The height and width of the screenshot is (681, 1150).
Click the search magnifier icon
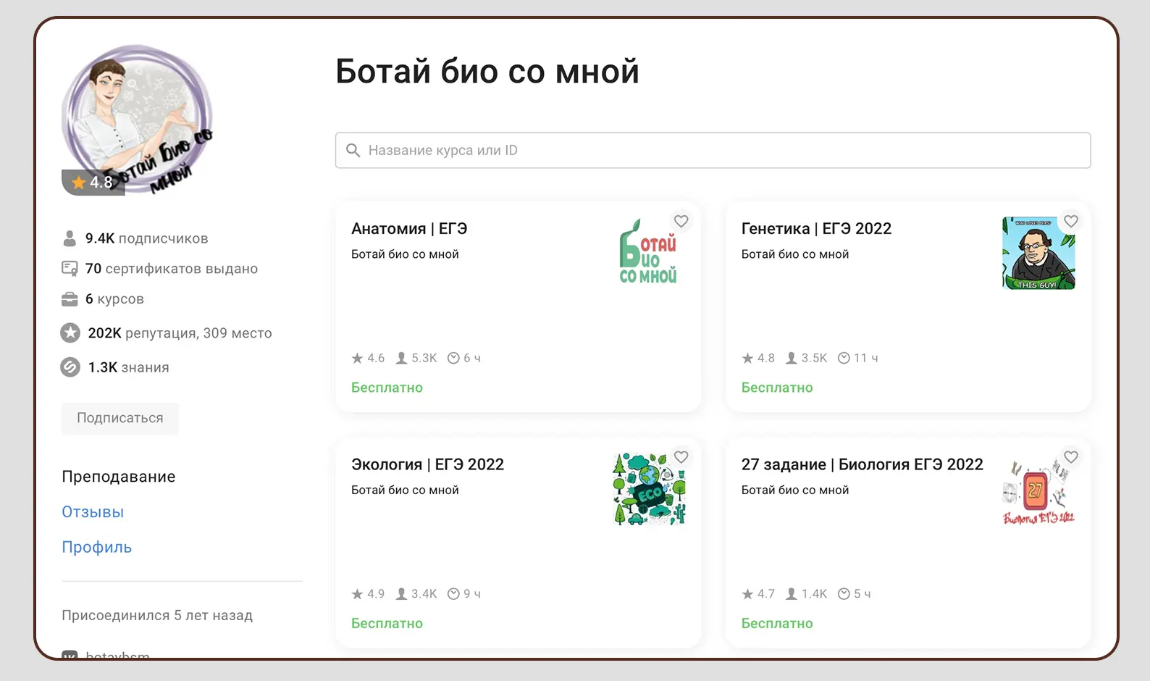pyautogui.click(x=353, y=151)
